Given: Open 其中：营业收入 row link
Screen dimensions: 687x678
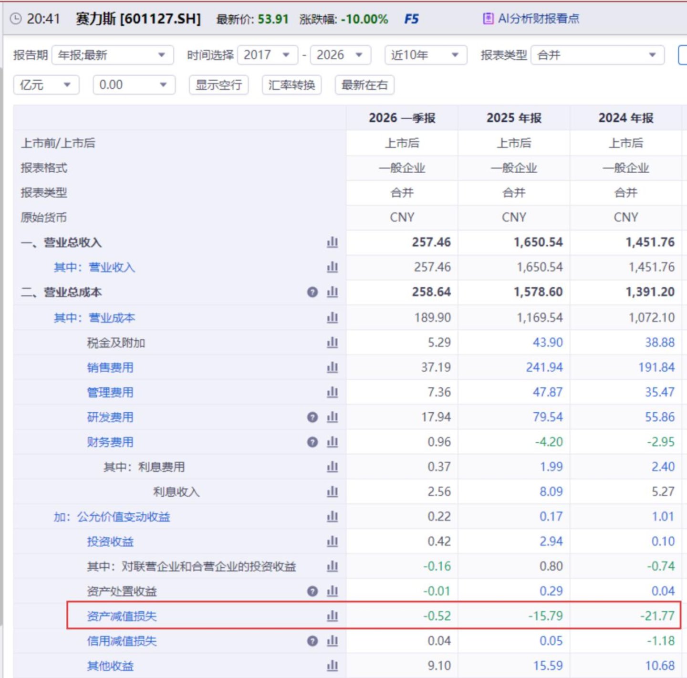Looking at the screenshot, I should [94, 267].
